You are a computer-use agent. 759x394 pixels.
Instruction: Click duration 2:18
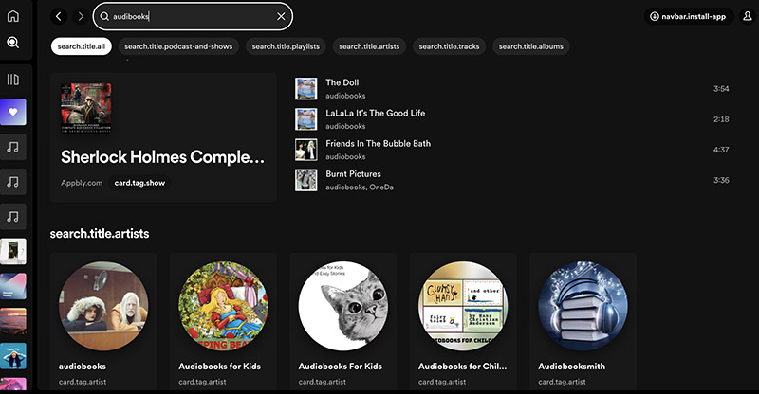721,119
